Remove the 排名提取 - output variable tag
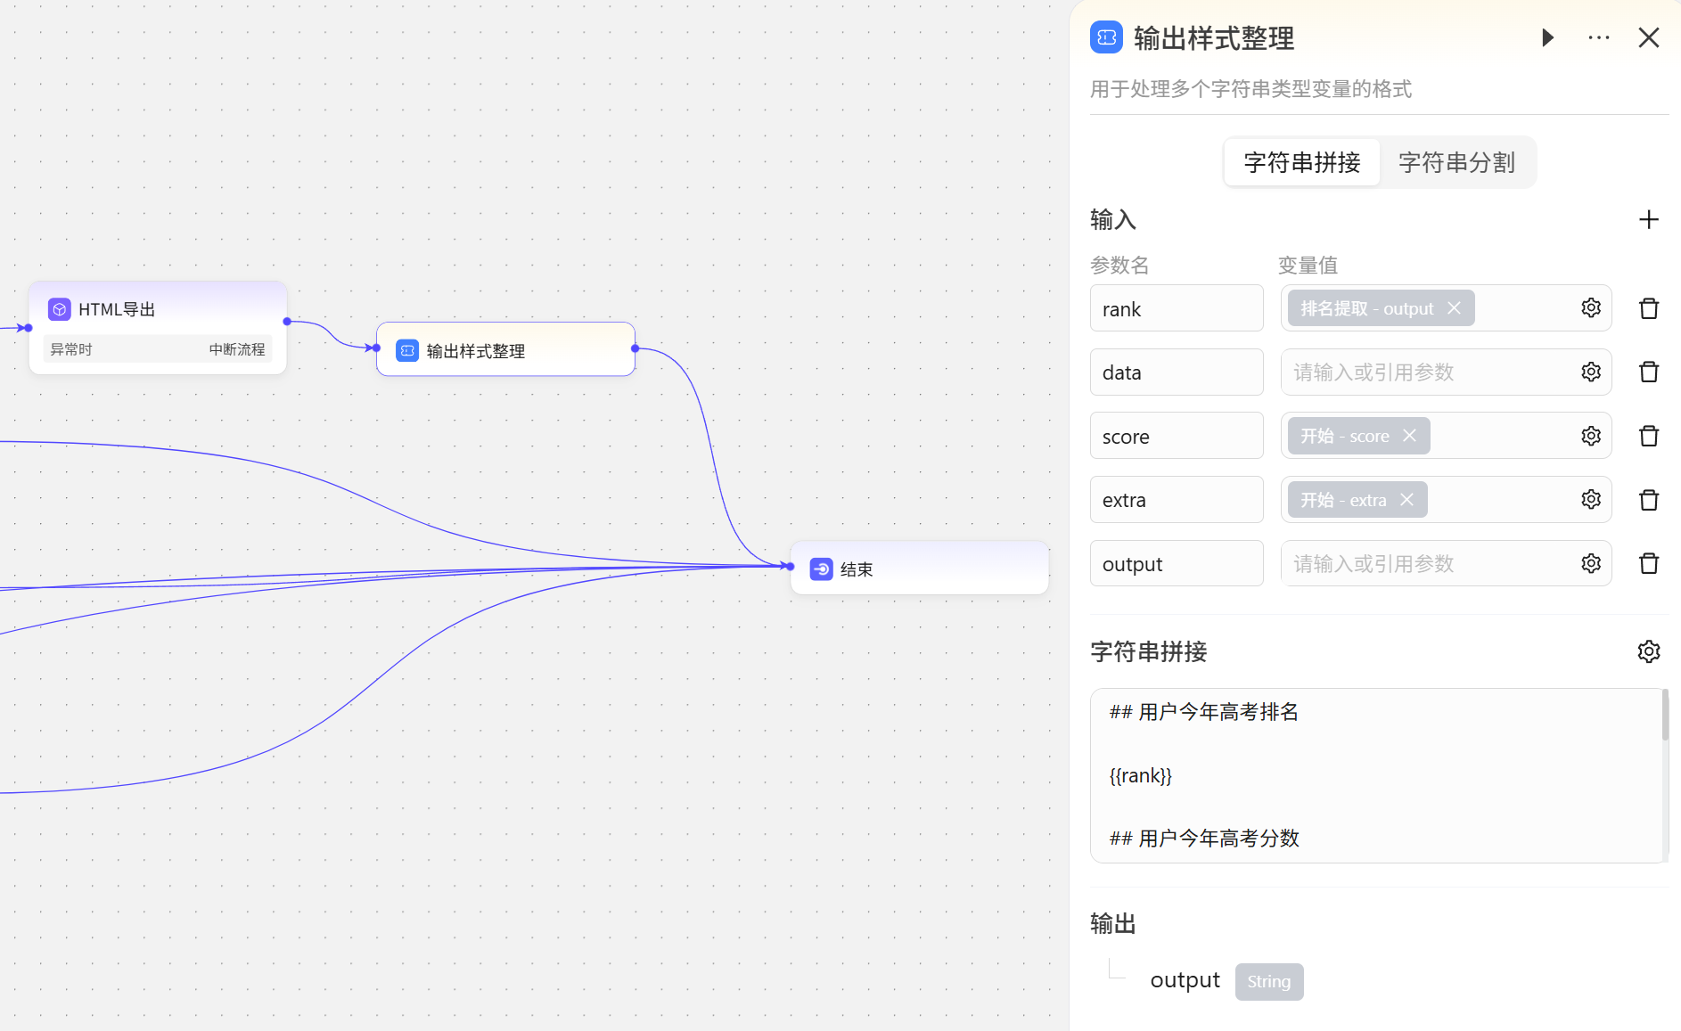The height and width of the screenshot is (1031, 1681). [x=1454, y=308]
